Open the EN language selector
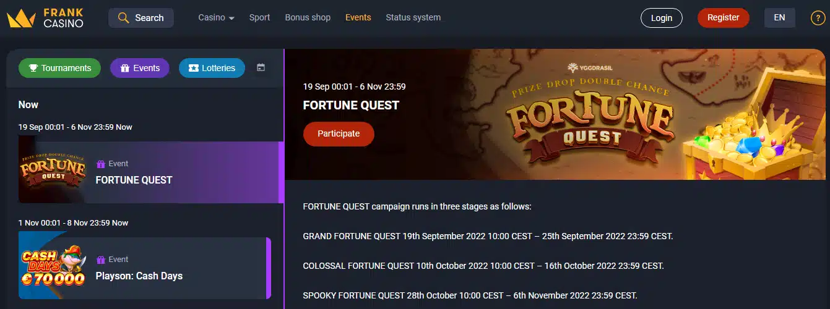This screenshot has height=309, width=830. click(779, 17)
